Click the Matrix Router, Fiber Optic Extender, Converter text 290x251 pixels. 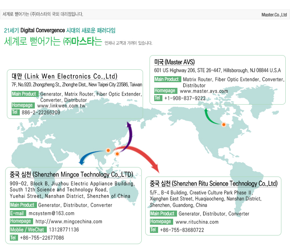[x=234, y=79]
